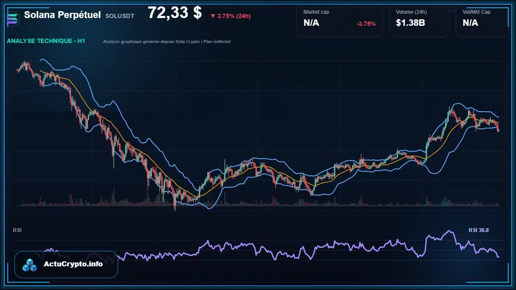The image size is (516, 290).
Task: Open the Market cap card
Action: click(x=340, y=21)
